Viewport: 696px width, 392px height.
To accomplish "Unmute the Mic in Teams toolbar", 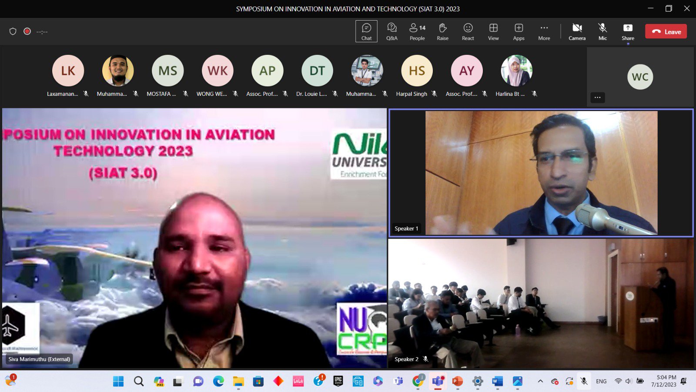I will [x=602, y=31].
